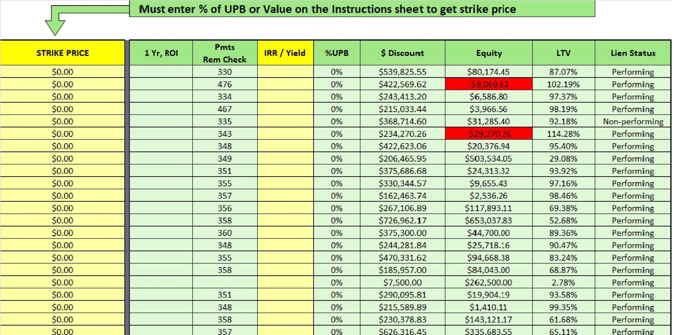The image size is (676, 335).
Task: Click the Lien Status column header
Action: tap(633, 53)
